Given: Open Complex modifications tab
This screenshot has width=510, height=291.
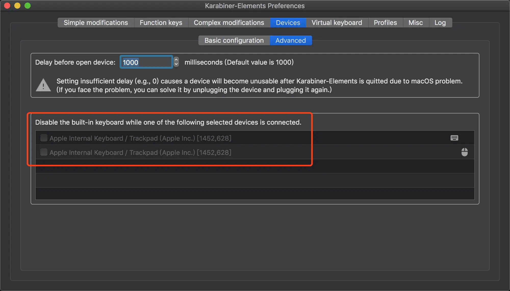Looking at the screenshot, I should (x=229, y=23).
